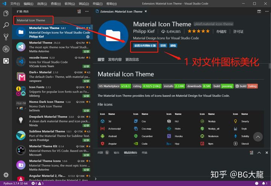271x186 pixels.
Task: Click the rating 4.92/5 badge
Action: point(147,86)
